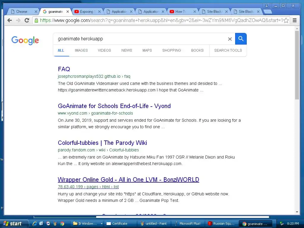Screen dimensions: 304x228
Task: Expand the 3 Windows taskbar group
Action: click(88, 224)
